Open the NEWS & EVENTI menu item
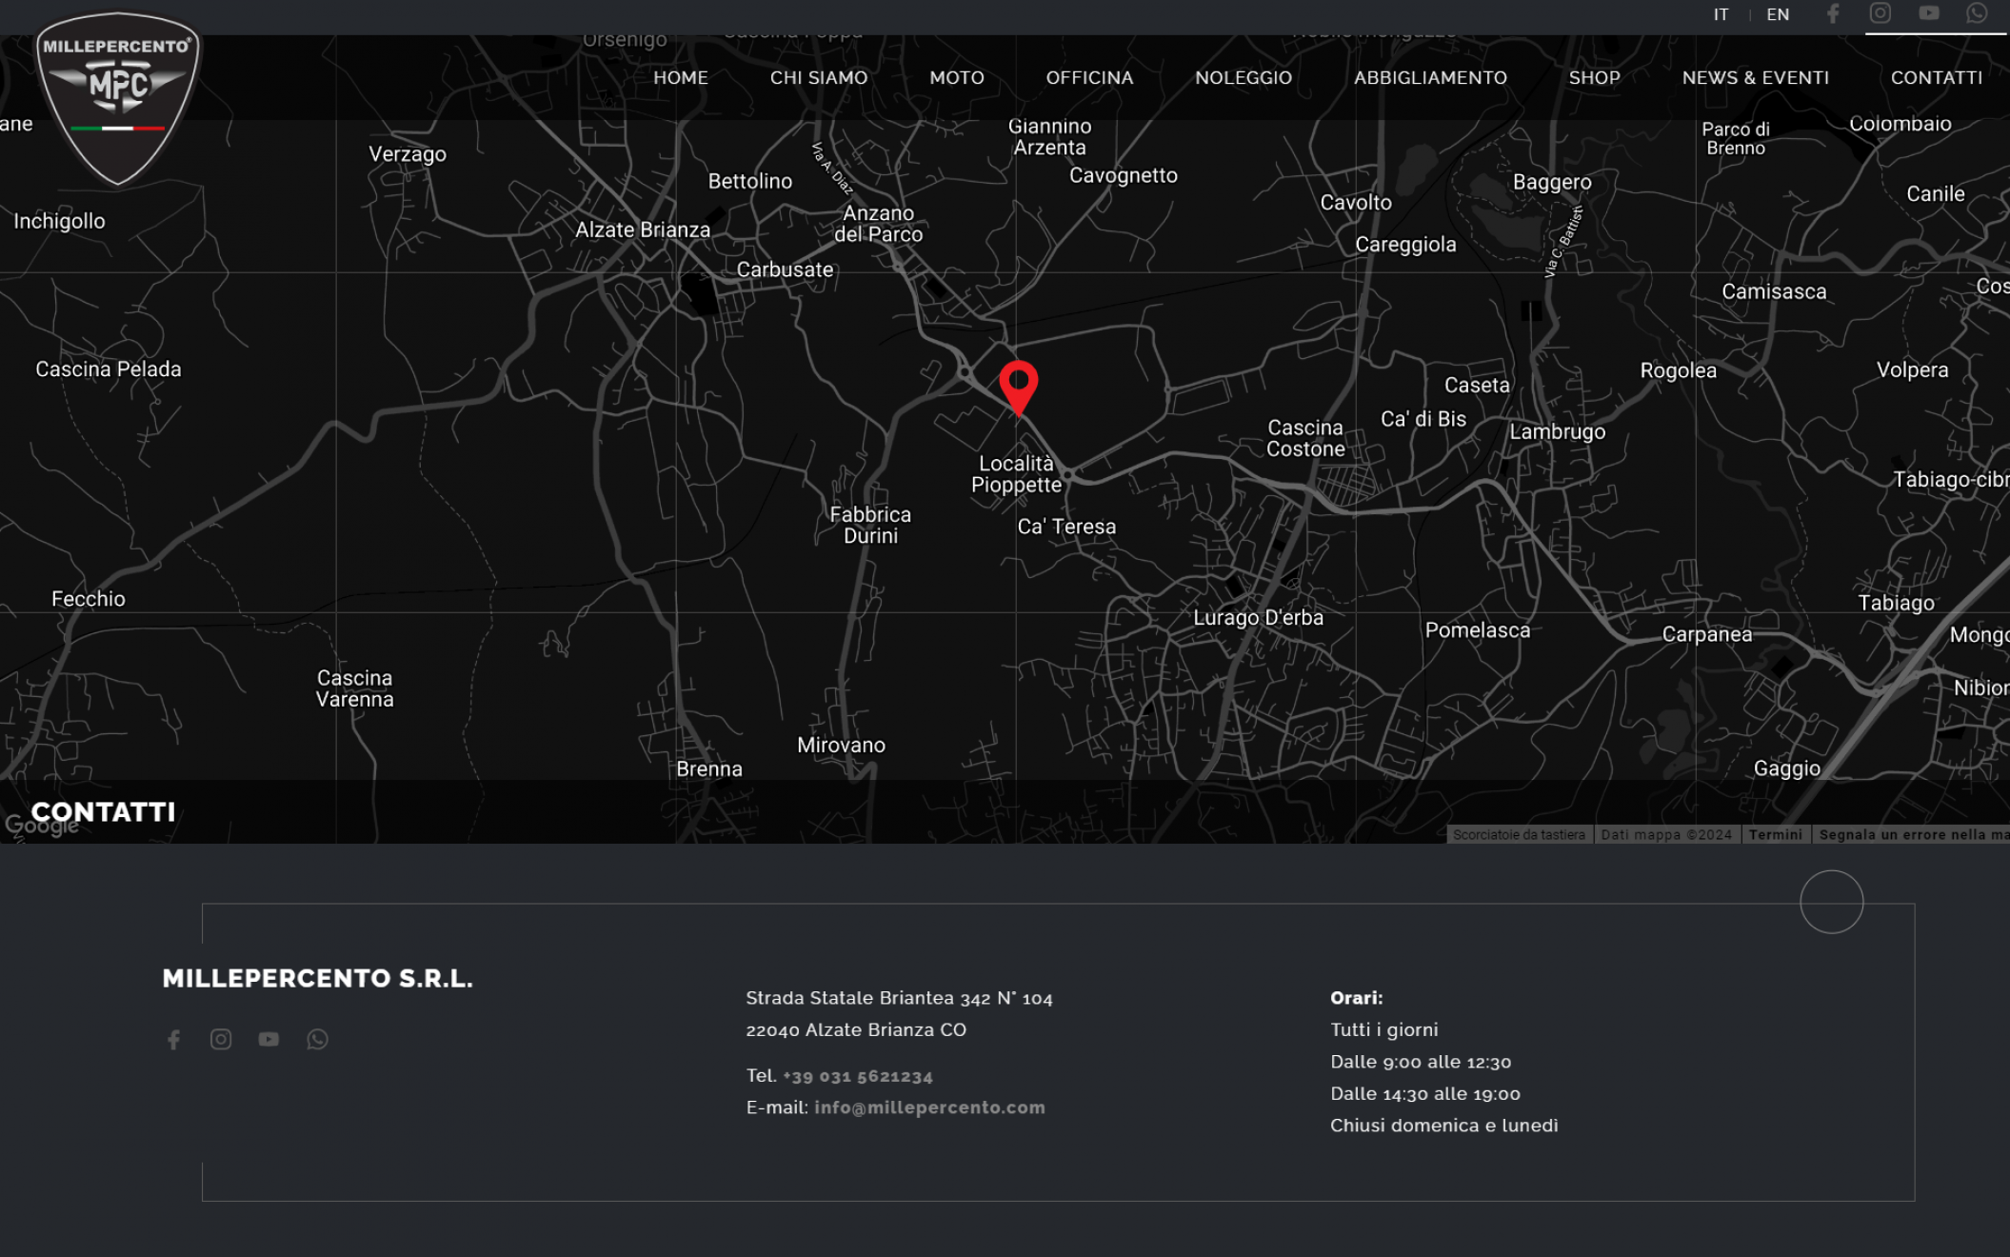 [1755, 78]
